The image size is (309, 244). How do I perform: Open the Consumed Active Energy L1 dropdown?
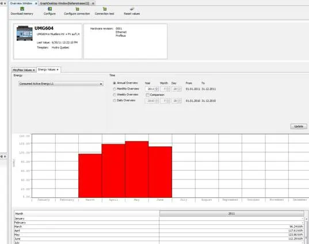[61, 84]
